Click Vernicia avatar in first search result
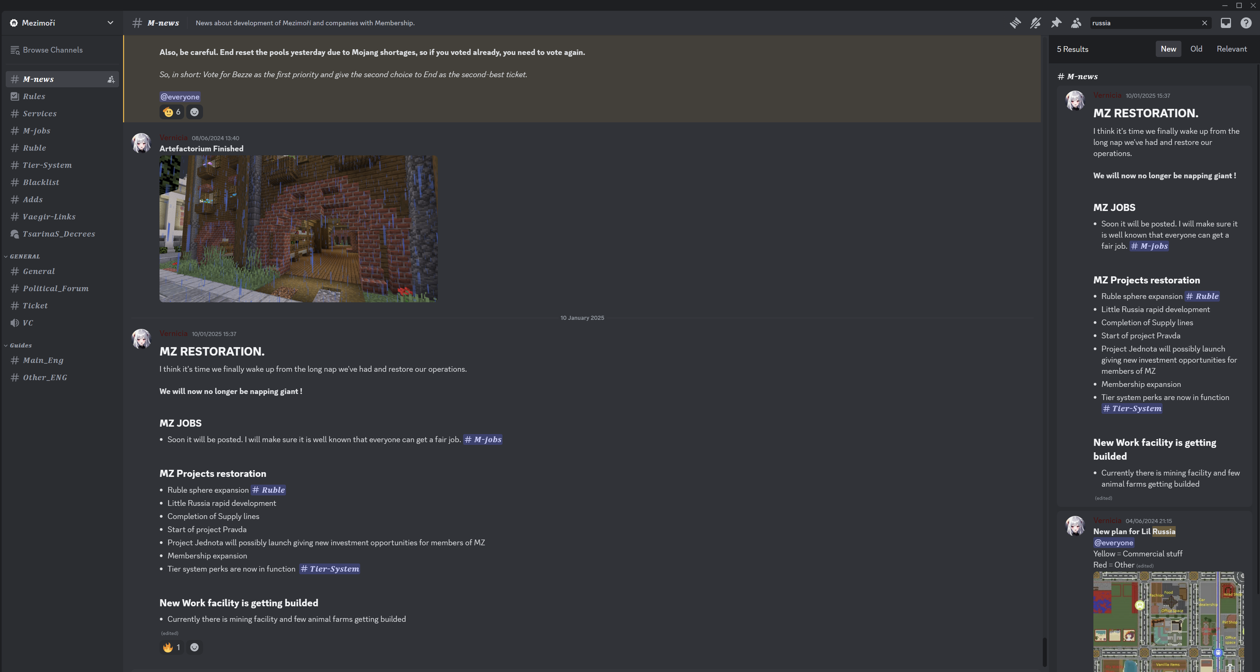 (x=1075, y=101)
